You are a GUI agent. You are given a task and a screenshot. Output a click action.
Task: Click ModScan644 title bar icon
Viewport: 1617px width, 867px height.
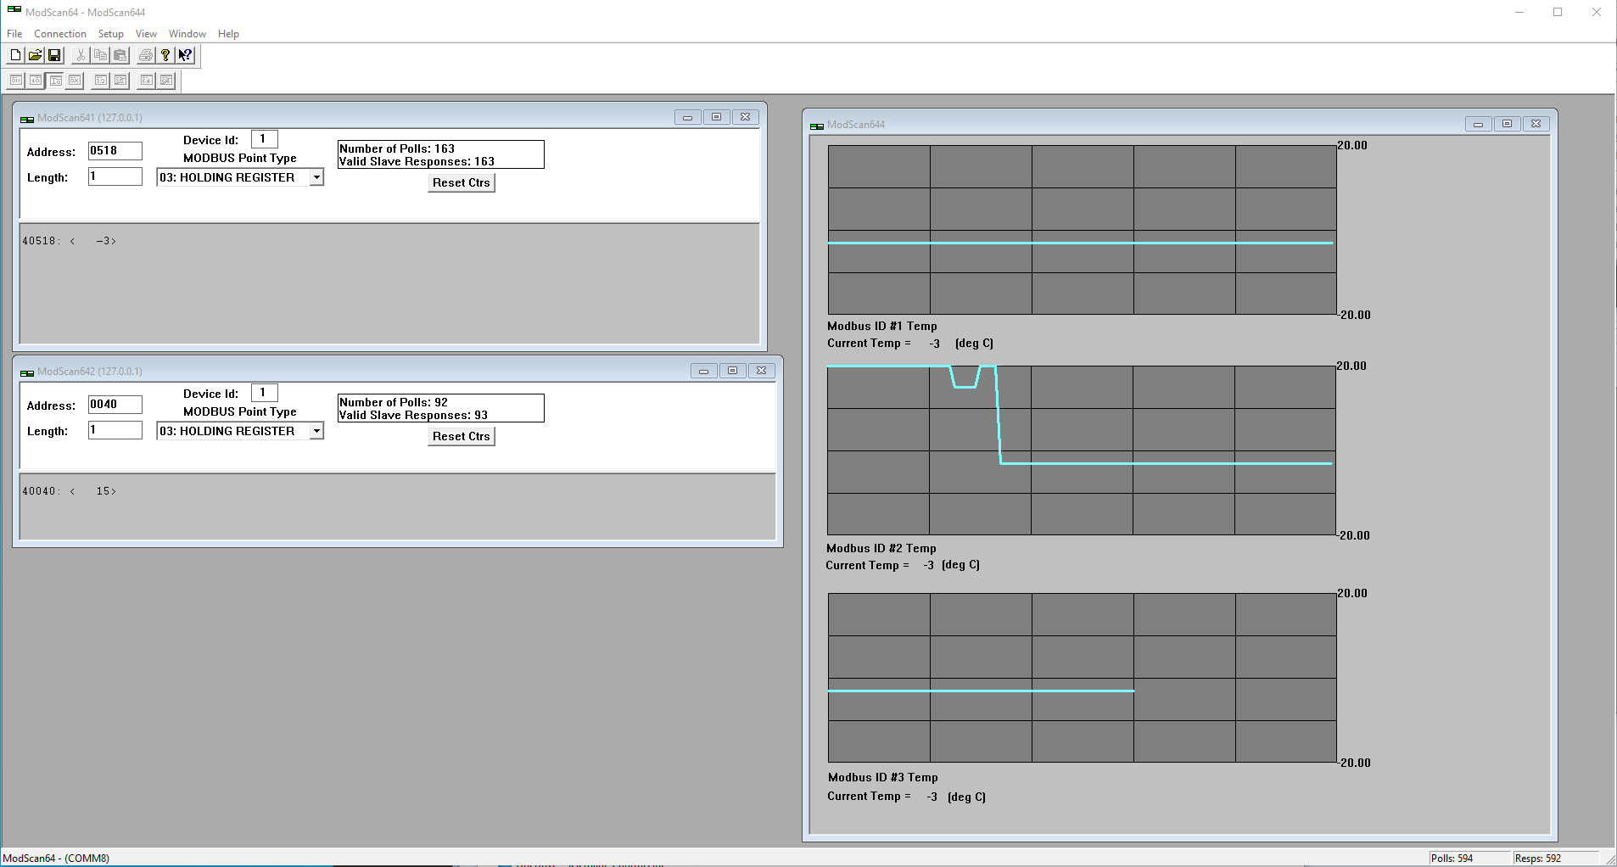pos(817,126)
